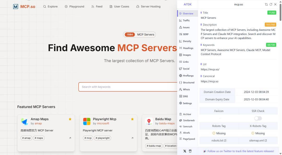Open the Similarweb icon link
The width and height of the screenshot is (282, 155).
click(181, 121)
